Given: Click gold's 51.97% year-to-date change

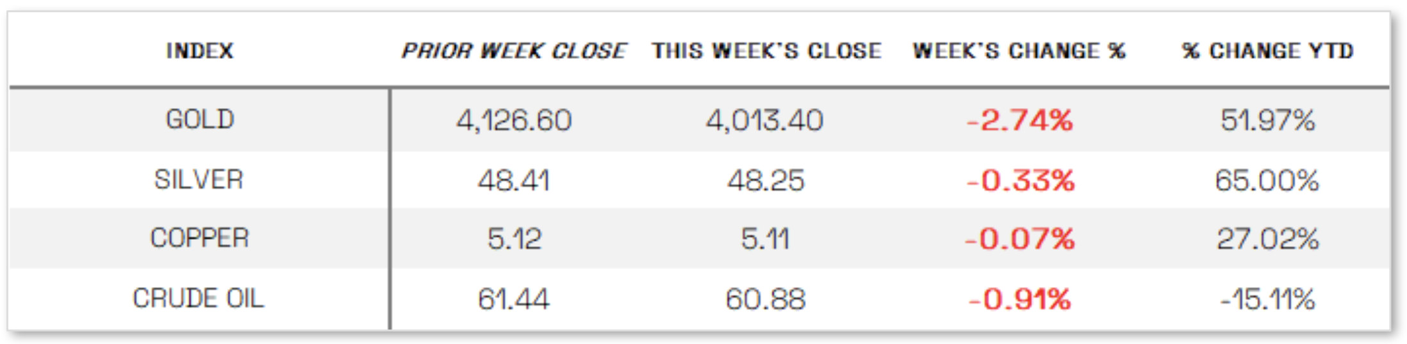Looking at the screenshot, I should [1267, 120].
